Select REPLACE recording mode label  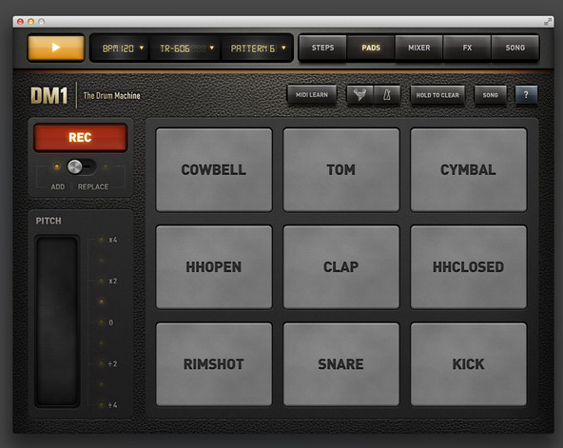coord(93,186)
